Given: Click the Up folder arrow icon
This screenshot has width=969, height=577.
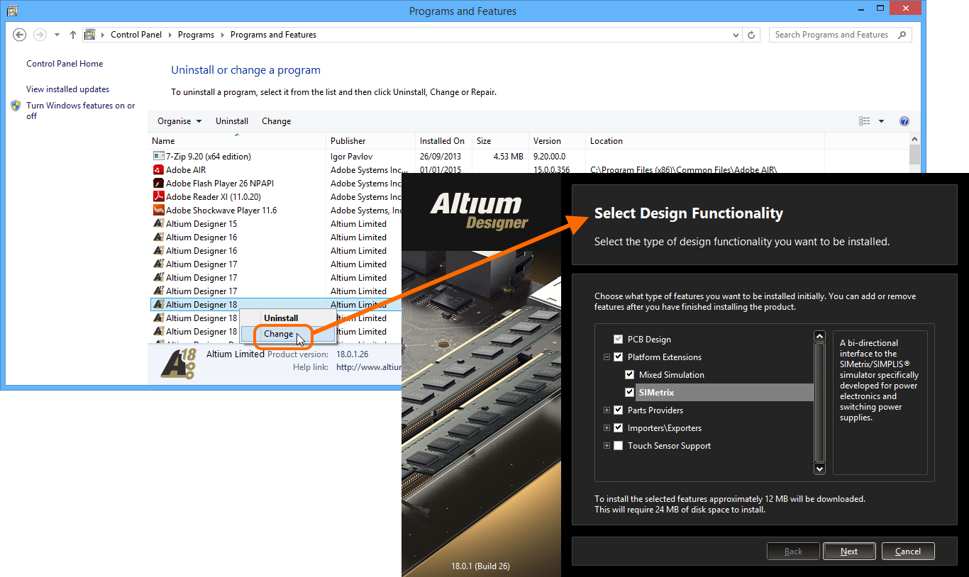Looking at the screenshot, I should click(x=73, y=35).
